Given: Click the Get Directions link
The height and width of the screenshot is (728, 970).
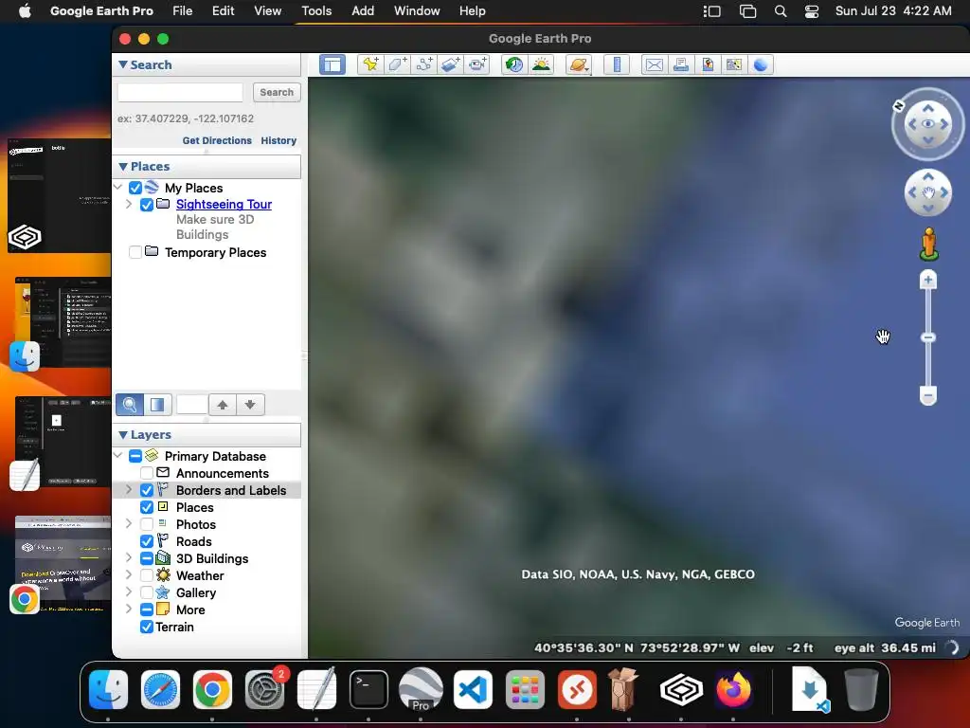Looking at the screenshot, I should tap(217, 140).
